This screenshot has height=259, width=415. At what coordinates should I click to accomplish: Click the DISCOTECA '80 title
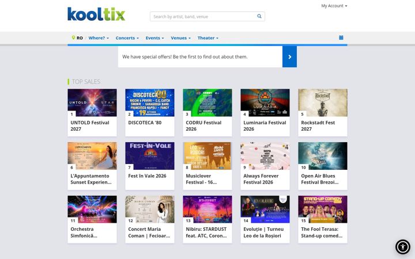click(x=145, y=123)
